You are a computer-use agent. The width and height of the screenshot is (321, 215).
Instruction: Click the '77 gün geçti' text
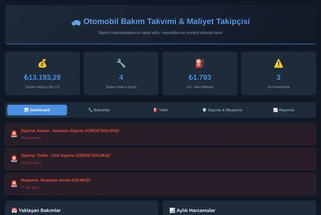click(30, 188)
